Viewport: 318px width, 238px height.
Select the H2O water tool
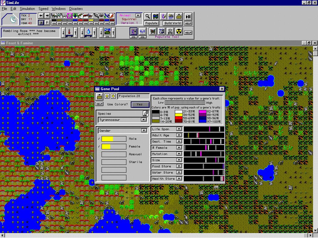pyautogui.click(x=143, y=31)
